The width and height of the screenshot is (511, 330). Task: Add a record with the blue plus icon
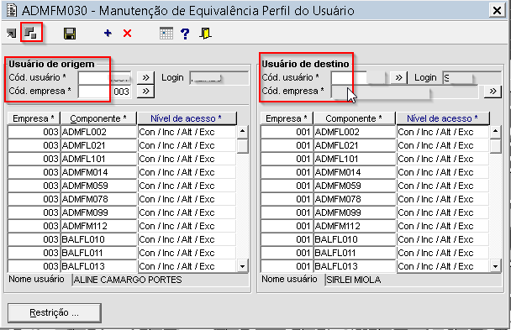tap(108, 34)
